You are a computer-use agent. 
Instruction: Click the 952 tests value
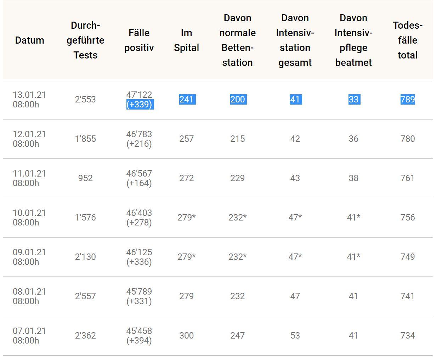85,178
